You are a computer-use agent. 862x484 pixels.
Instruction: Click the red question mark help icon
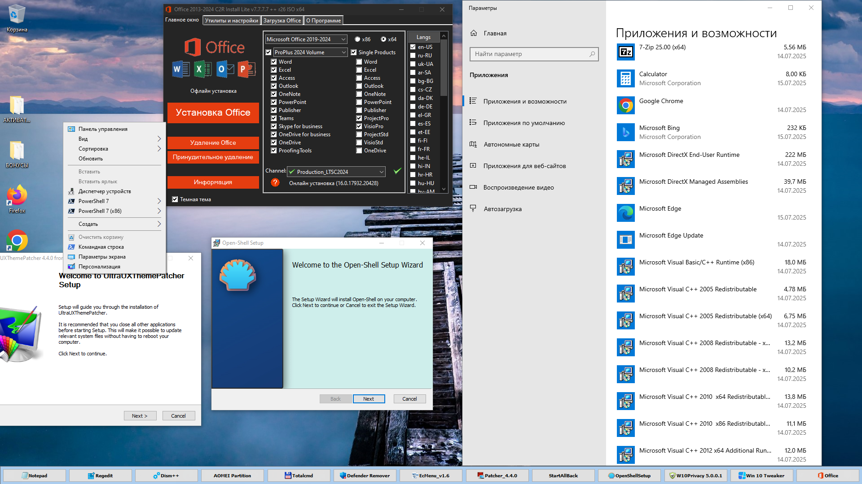[275, 182]
